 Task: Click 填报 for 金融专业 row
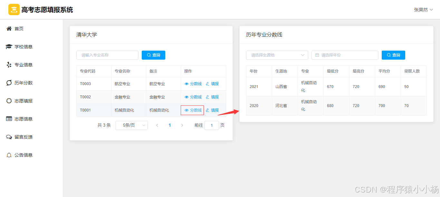click(x=212, y=97)
